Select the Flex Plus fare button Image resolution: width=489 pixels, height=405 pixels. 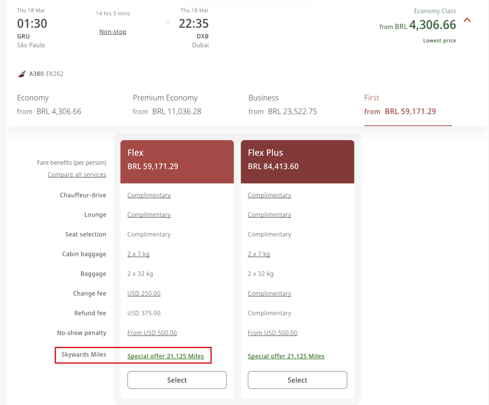point(298,380)
